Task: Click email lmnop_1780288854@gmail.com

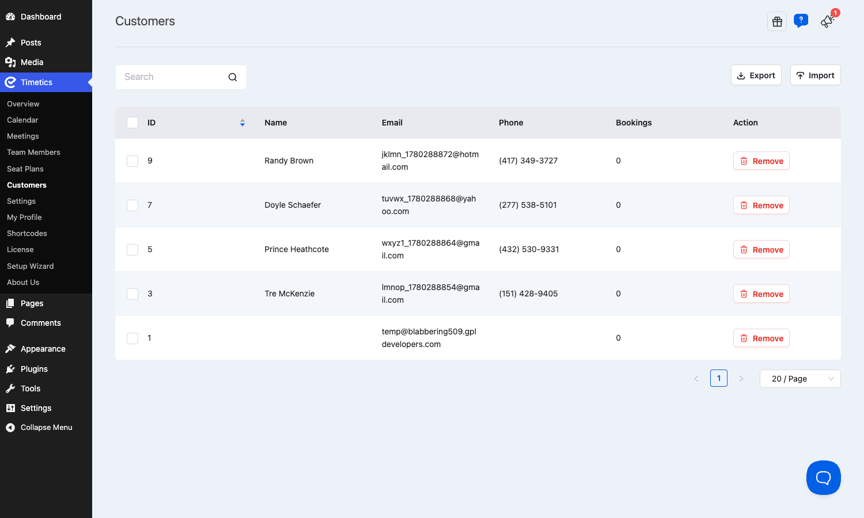Action: click(431, 294)
